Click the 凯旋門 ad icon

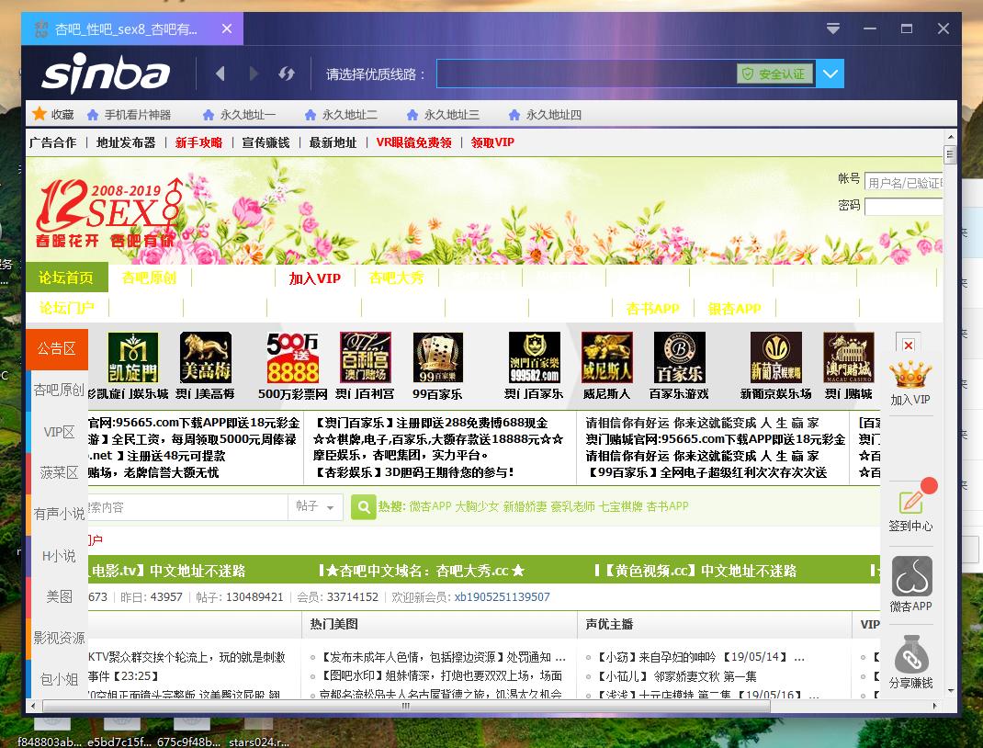(133, 357)
